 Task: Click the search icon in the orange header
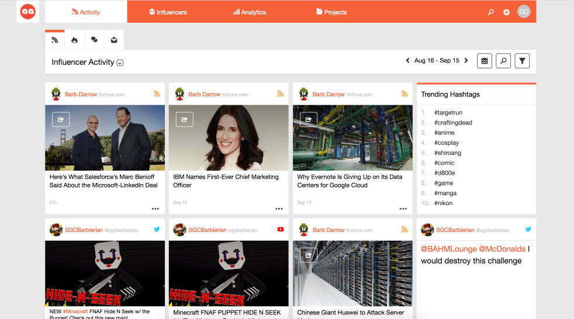coord(490,12)
